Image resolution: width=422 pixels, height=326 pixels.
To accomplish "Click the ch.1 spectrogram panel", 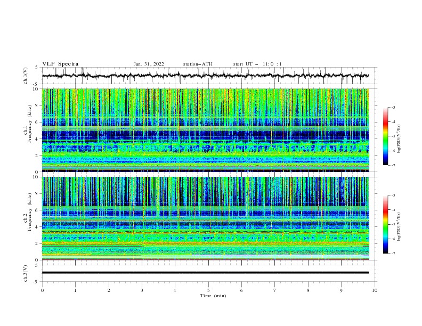I will point(205,130).
